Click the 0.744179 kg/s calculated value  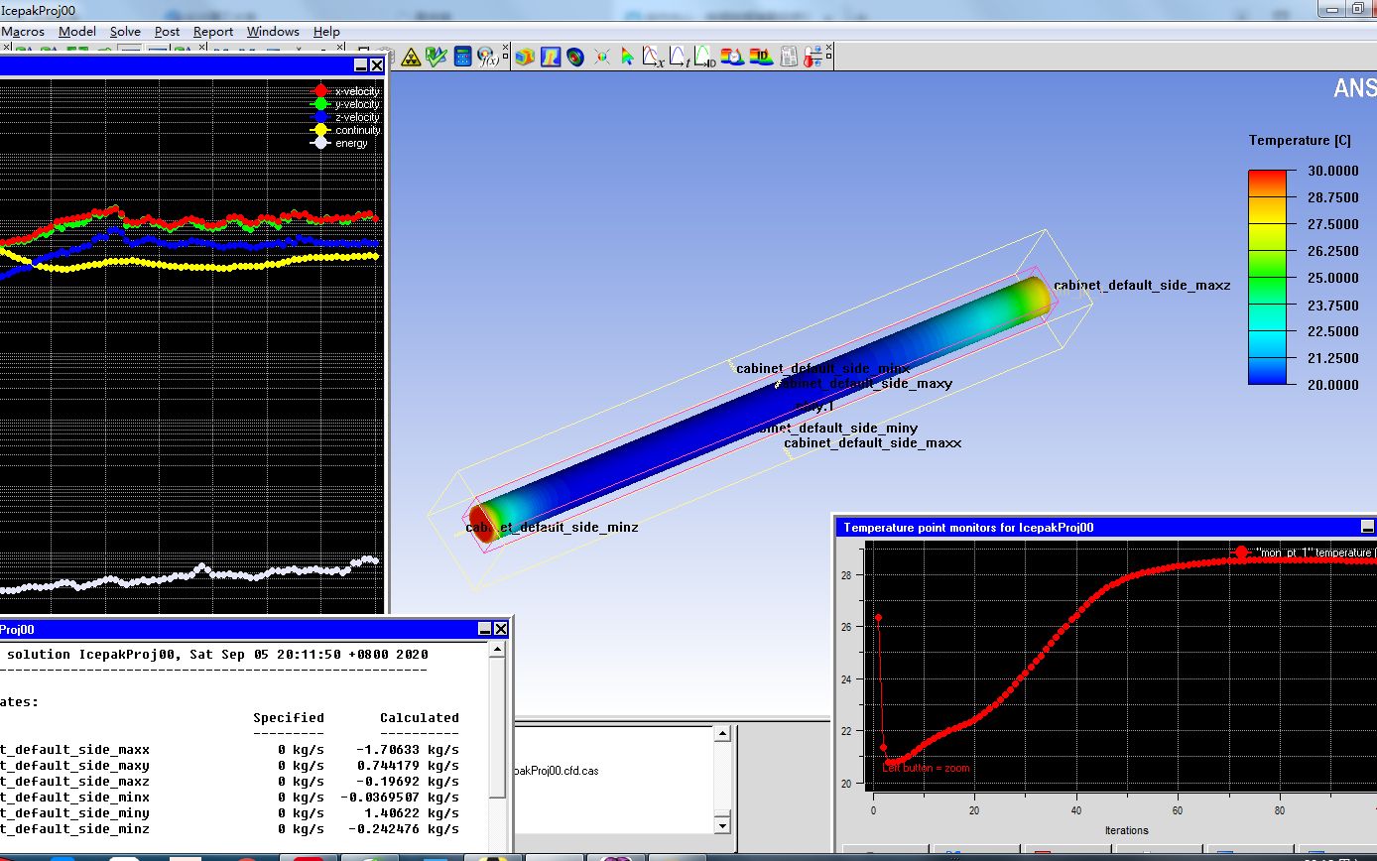tap(408, 766)
